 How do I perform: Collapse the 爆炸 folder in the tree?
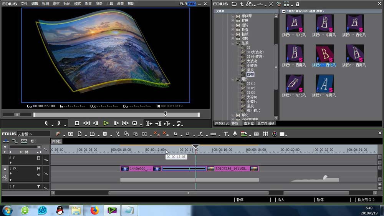[233, 79]
